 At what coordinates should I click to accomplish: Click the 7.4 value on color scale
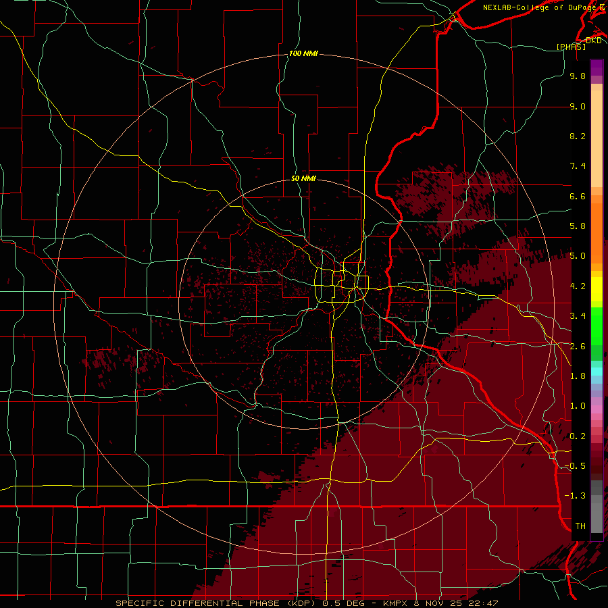point(578,166)
